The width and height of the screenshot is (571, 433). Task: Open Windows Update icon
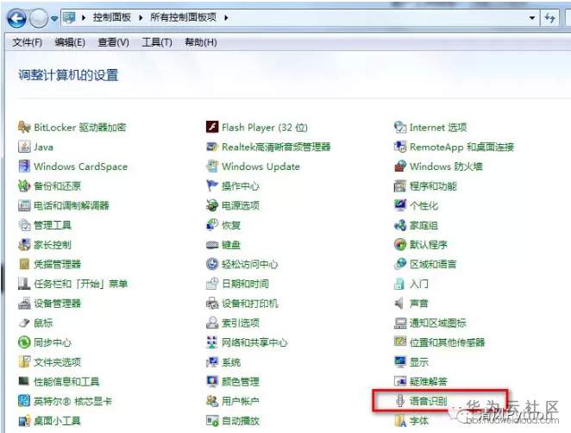click(212, 166)
